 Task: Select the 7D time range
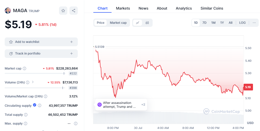(x=204, y=23)
